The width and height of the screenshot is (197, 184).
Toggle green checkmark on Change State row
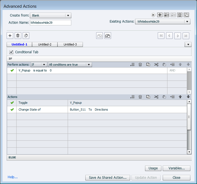click(12, 110)
